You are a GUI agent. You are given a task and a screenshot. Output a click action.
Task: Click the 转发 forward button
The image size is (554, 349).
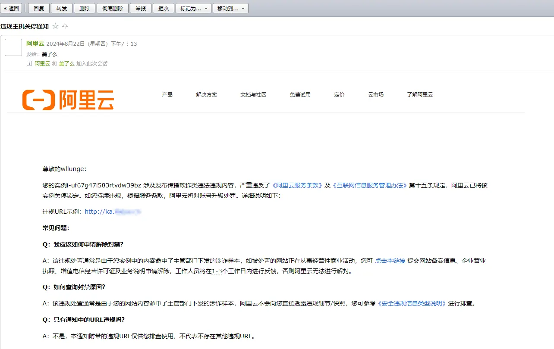(x=62, y=8)
